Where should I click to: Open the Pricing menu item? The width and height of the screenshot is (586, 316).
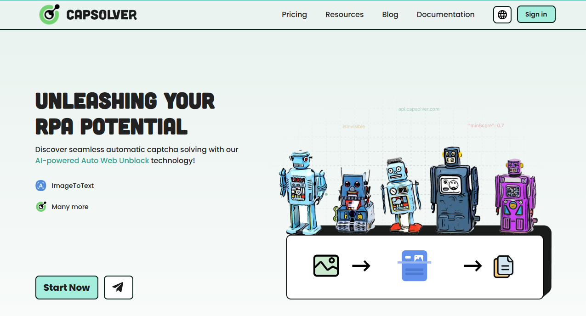point(294,14)
